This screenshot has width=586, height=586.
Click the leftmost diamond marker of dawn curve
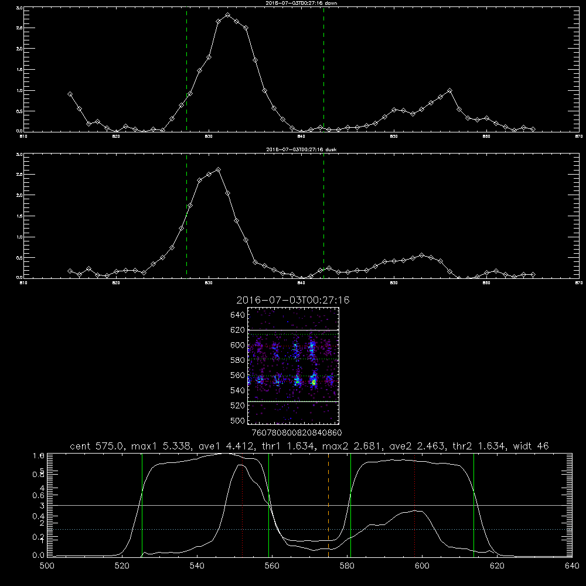pyautogui.click(x=70, y=94)
